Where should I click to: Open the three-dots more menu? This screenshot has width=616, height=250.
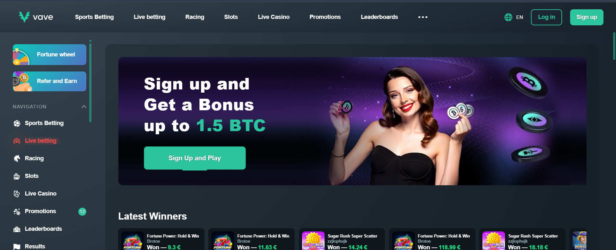pos(423,17)
